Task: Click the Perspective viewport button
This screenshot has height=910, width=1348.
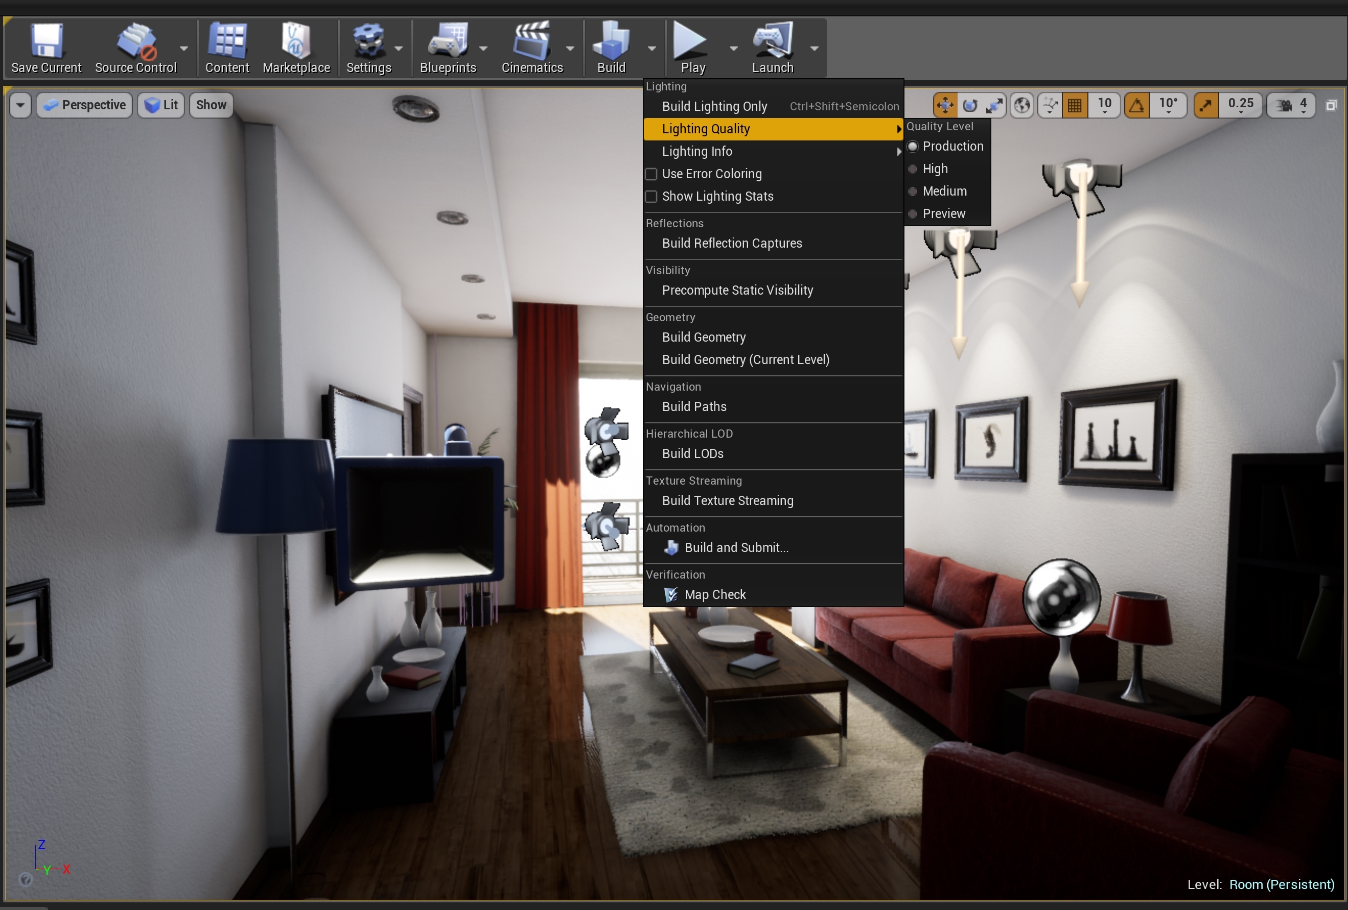Action: click(85, 105)
